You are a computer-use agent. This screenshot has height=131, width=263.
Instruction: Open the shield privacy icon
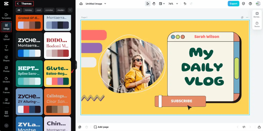tap(243, 4)
